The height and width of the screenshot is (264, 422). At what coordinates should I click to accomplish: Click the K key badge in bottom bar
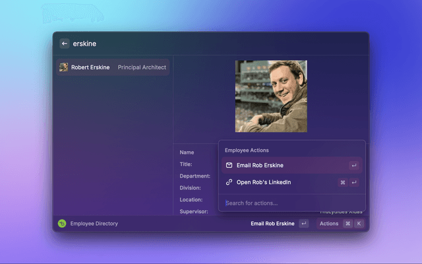click(x=359, y=224)
